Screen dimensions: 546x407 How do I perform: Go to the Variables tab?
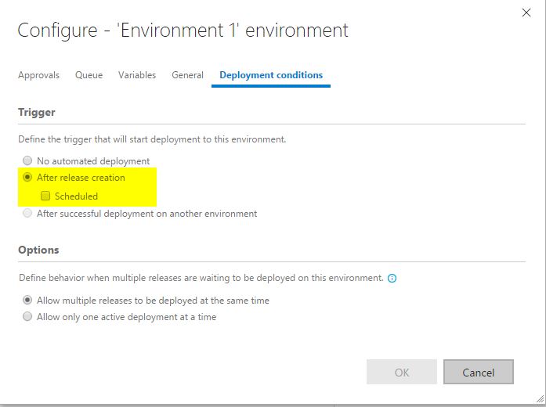137,75
